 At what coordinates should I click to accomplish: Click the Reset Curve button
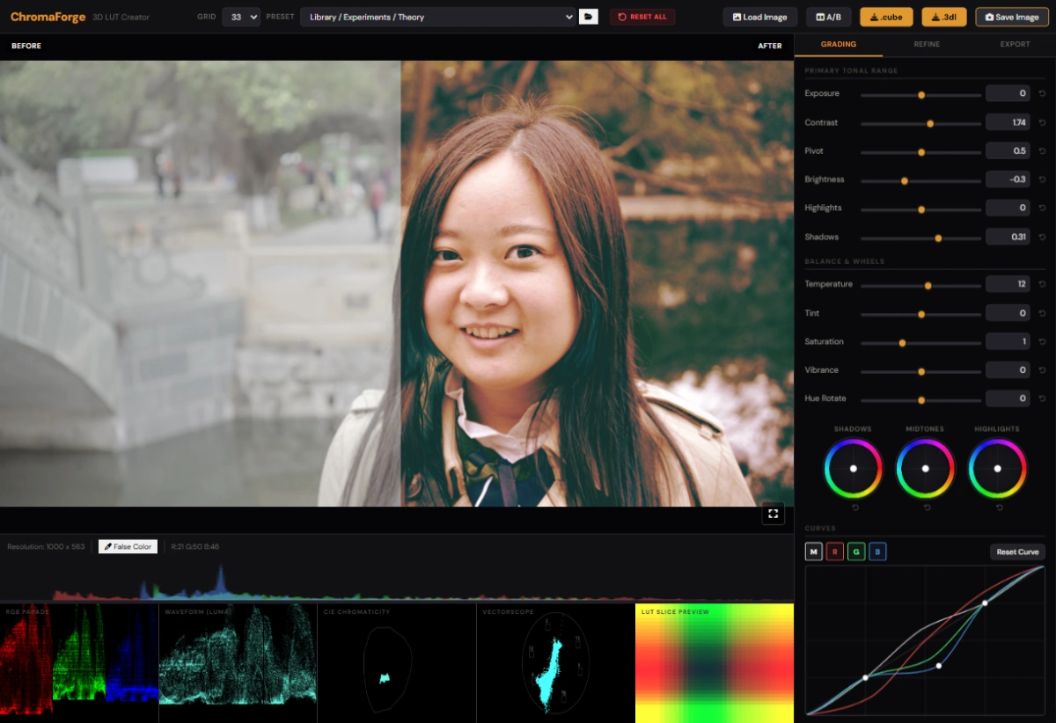click(x=1017, y=552)
